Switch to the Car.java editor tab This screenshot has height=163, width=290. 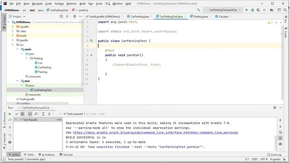click(223, 16)
